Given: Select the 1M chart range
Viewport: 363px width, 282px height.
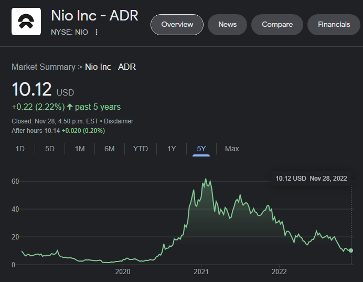Looking at the screenshot, I should click(80, 149).
